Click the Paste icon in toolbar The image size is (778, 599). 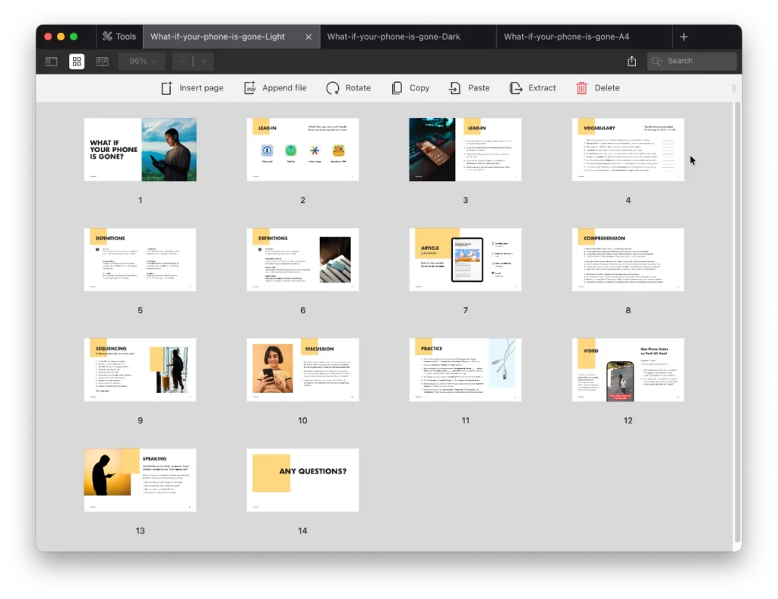[455, 88]
